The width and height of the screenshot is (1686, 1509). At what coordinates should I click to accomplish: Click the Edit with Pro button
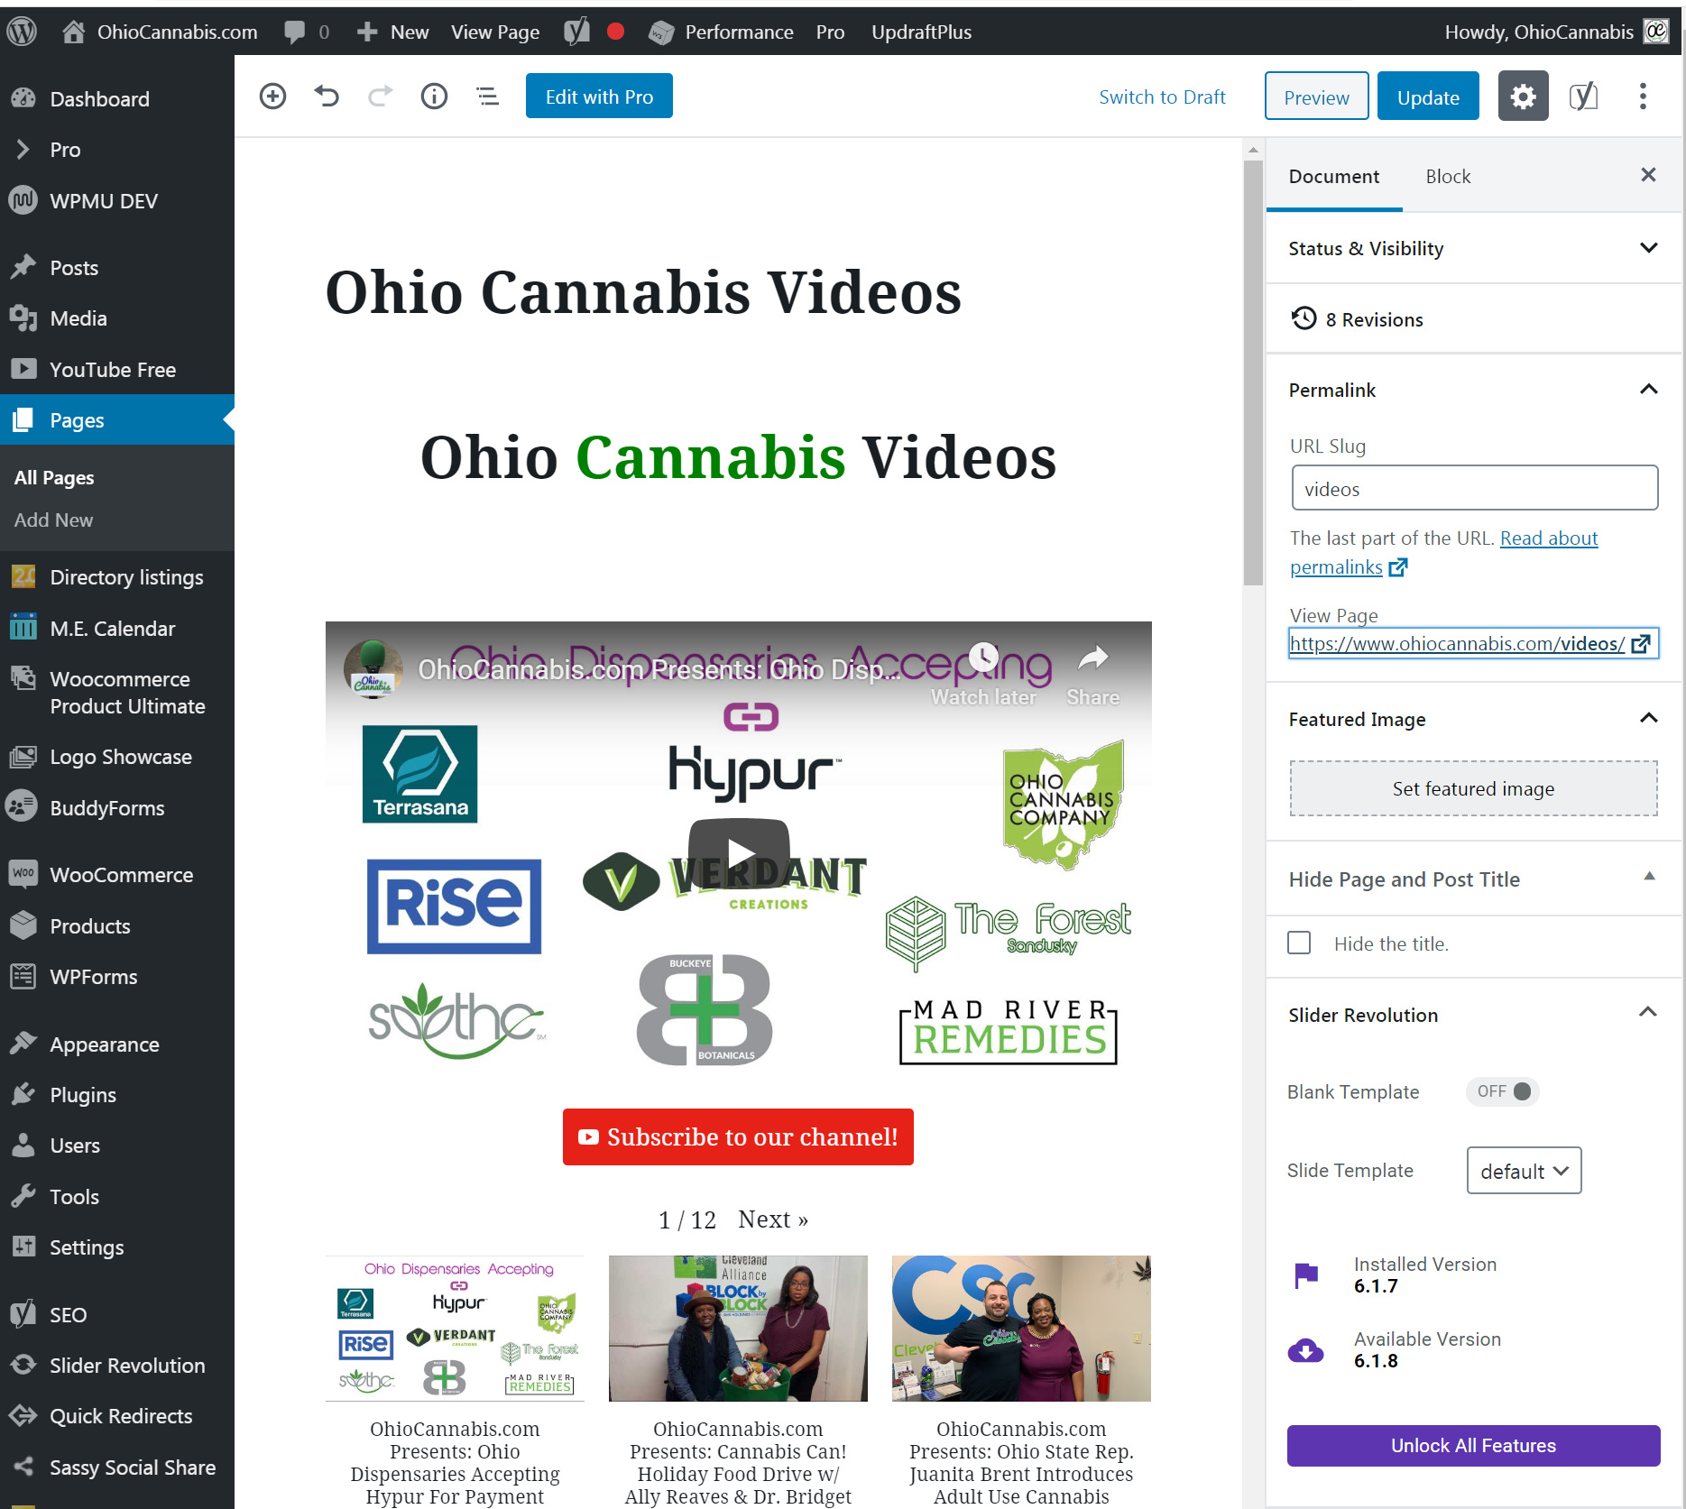[599, 97]
